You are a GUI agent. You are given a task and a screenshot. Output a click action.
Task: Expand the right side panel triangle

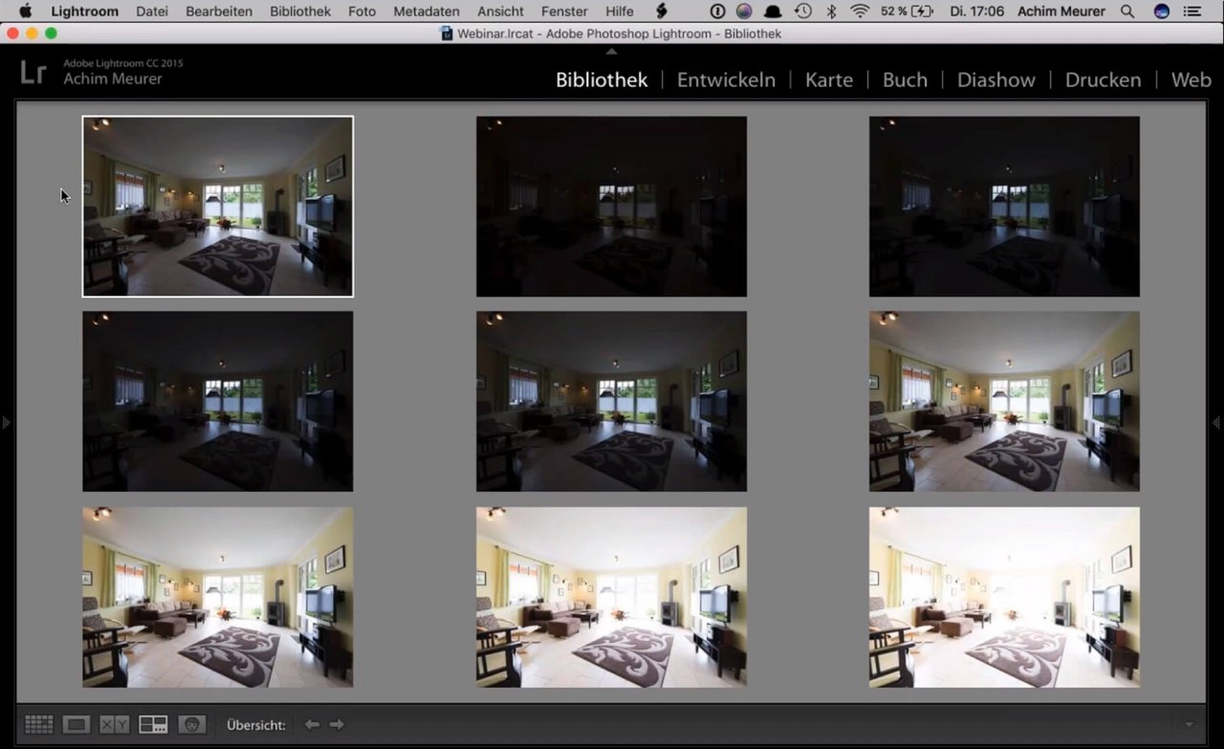coord(1217,422)
